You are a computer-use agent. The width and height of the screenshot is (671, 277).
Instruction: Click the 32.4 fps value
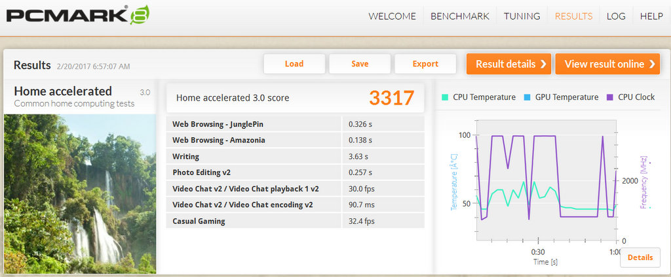click(x=362, y=221)
